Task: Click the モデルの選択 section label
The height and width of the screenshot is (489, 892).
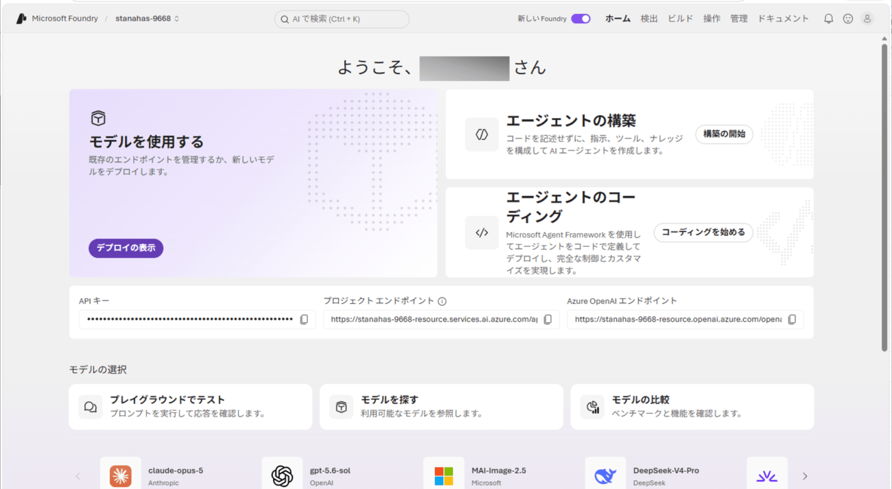Action: (x=98, y=370)
